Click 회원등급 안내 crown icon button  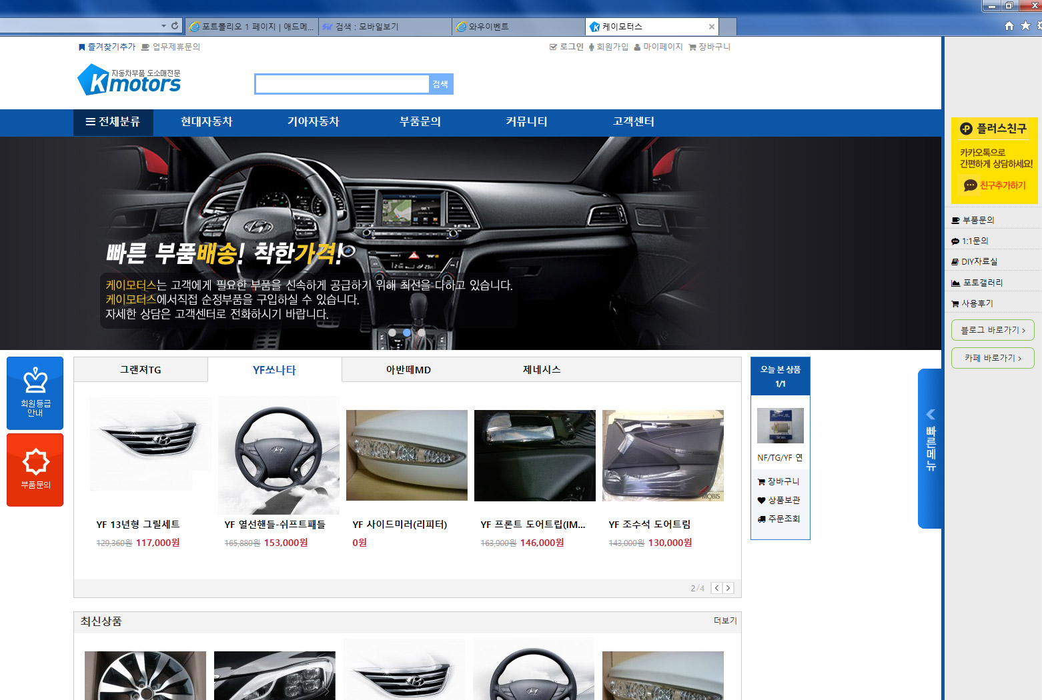tap(35, 393)
